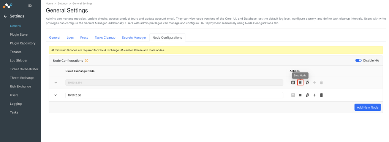Open Logging in the sidebar
Screen dimensions: 389x142
point(16,104)
